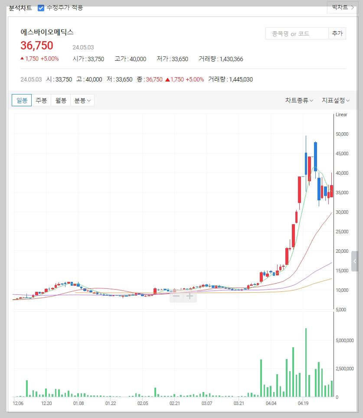Click the 종목명 or 코드 search field
Image resolution: width=363 pixels, height=418 pixels.
tap(297, 33)
